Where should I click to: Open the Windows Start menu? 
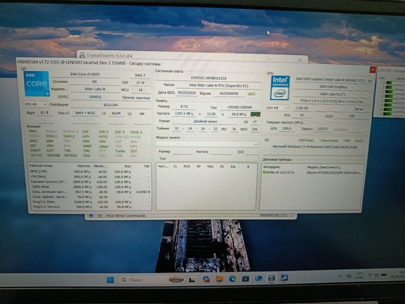tap(110, 280)
